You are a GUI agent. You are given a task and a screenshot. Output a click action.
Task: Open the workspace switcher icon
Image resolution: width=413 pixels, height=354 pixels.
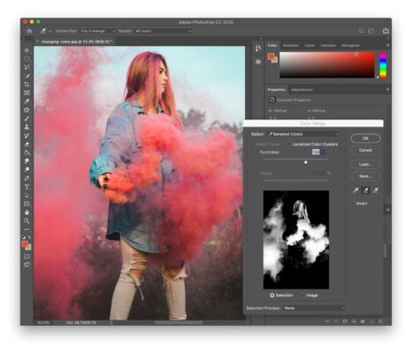click(371, 31)
